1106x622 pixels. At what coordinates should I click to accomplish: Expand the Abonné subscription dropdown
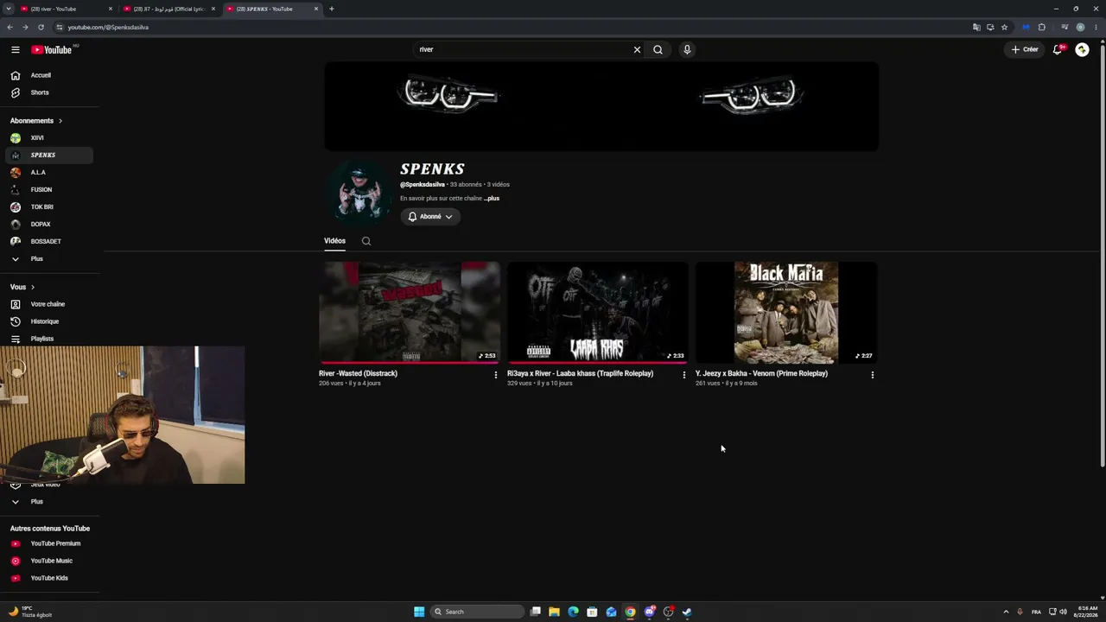(x=430, y=217)
